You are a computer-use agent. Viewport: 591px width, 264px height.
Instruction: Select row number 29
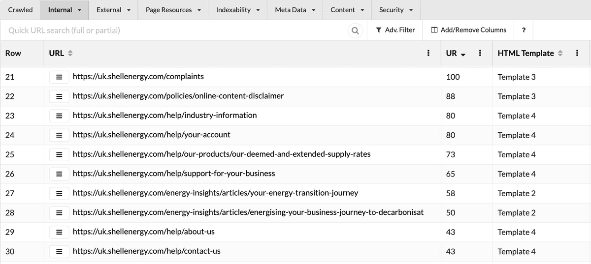(x=10, y=232)
